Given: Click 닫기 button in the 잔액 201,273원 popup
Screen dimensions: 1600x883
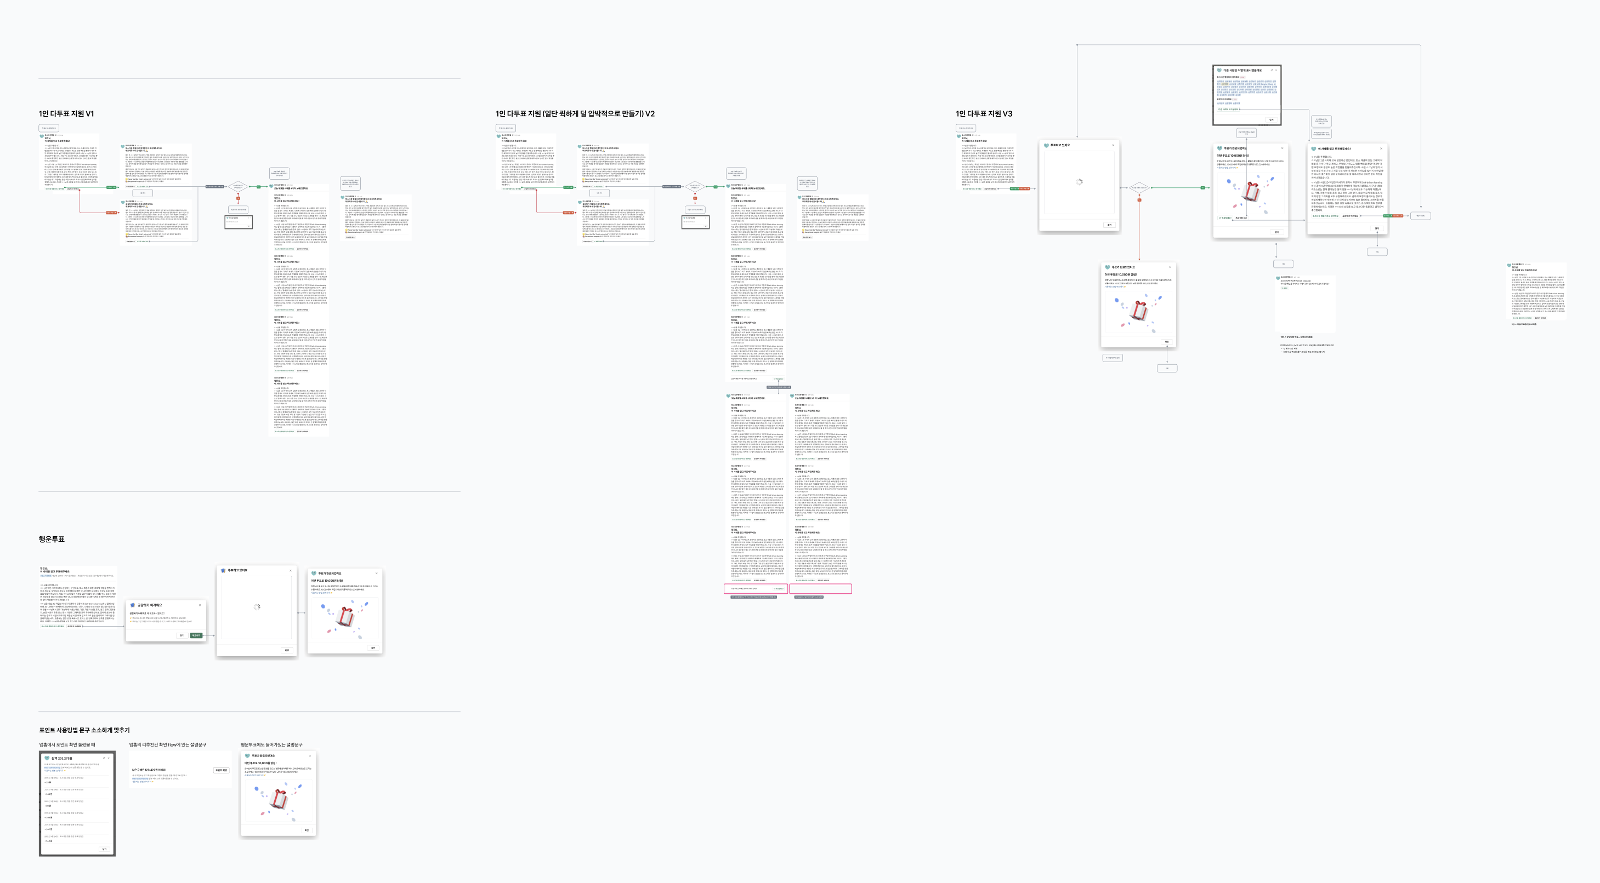Looking at the screenshot, I should tap(104, 849).
